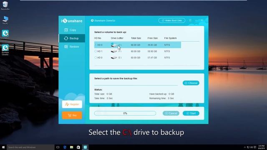Click the taskbar clock
Image resolution: width=267 pixels, height=150 pixels.
[x=261, y=147]
